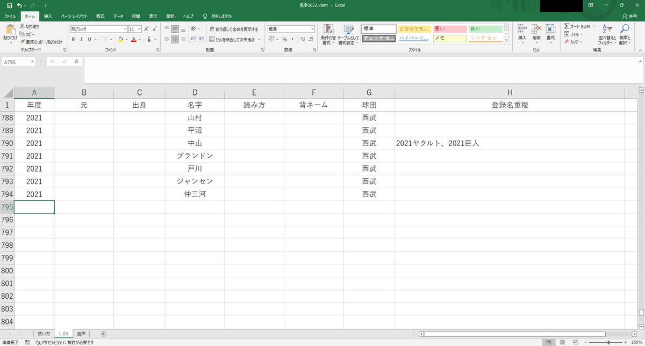
Task: Open クリア clear dropdown
Action: pos(574,41)
